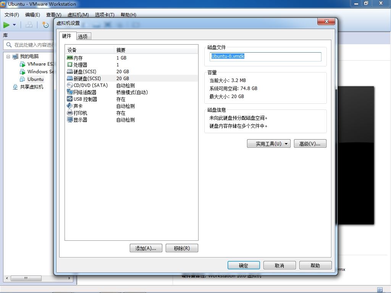This screenshot has width=391, height=293.
Task: Click the memory chip icon in device list
Action: 70,58
